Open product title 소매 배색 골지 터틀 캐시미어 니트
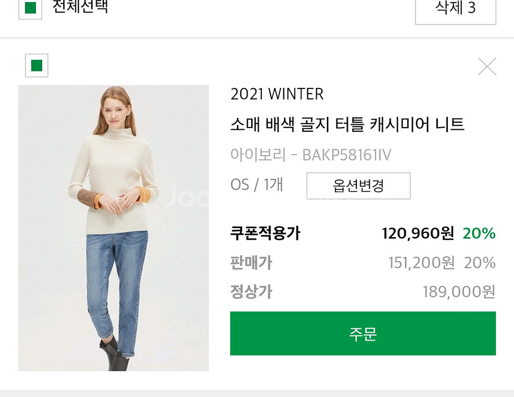Viewport: 514px width, 397px height. pos(347,125)
